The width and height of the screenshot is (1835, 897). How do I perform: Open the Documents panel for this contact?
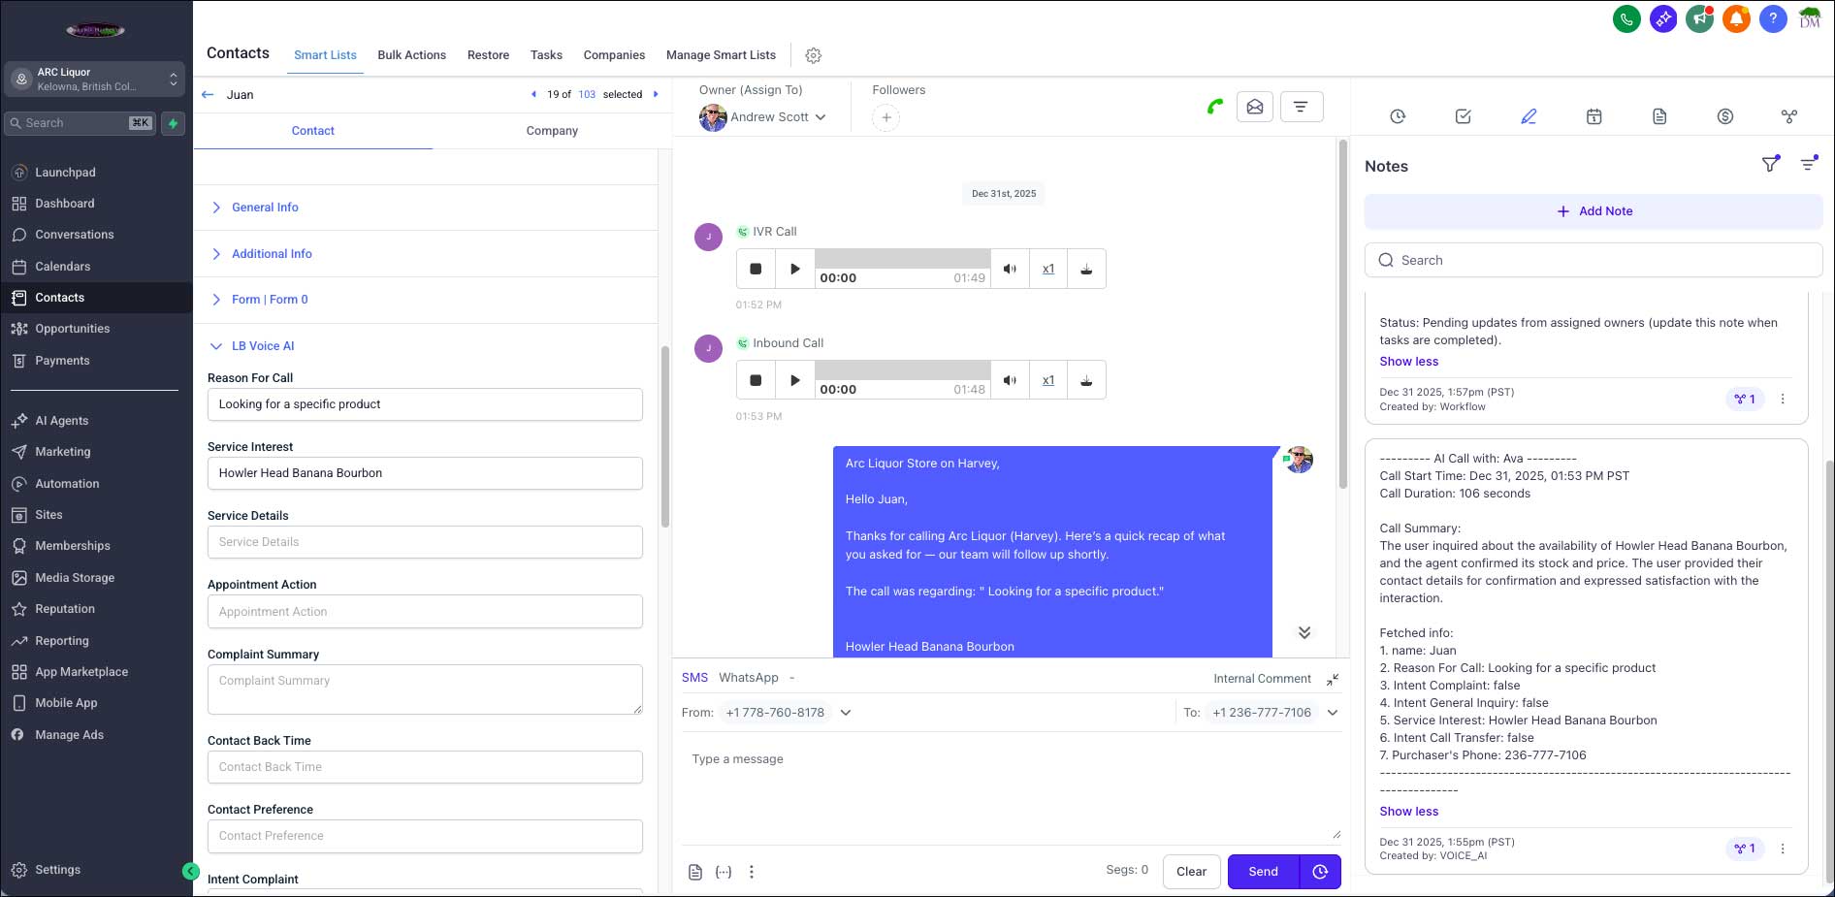pos(1659,116)
